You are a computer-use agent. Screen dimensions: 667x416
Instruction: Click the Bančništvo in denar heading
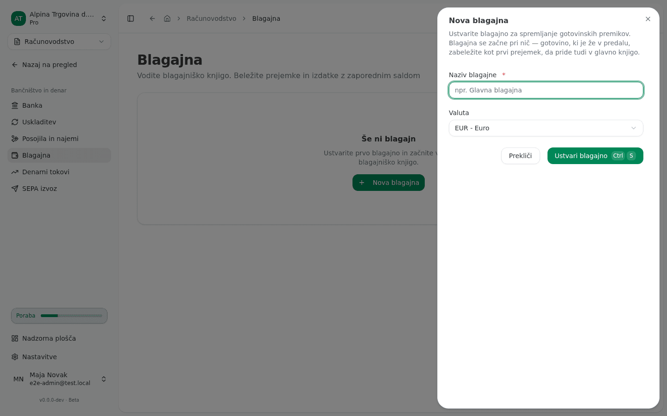39,90
